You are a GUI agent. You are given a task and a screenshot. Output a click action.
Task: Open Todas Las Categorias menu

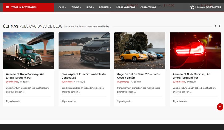[x=28, y=7]
